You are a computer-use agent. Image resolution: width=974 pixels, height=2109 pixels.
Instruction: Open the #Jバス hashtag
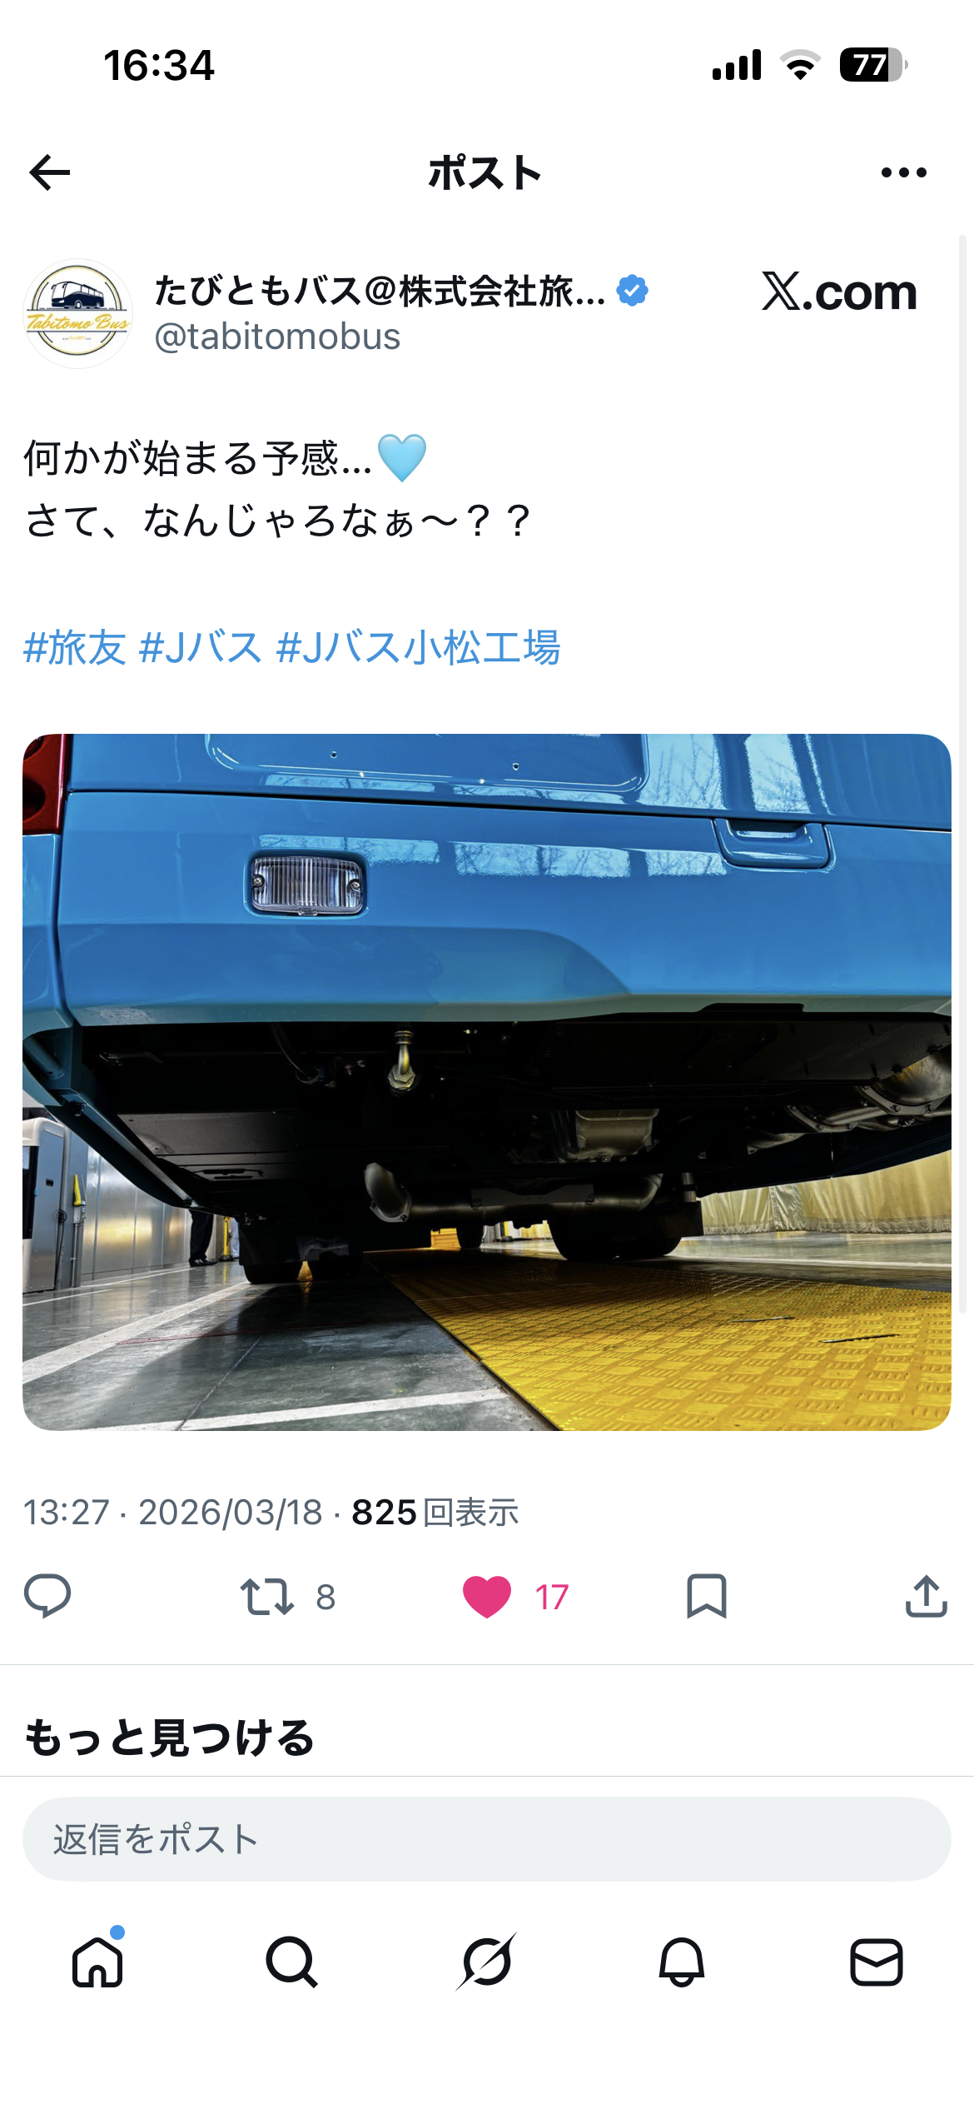(201, 647)
